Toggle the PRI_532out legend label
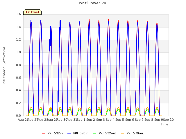 click(108, 133)
